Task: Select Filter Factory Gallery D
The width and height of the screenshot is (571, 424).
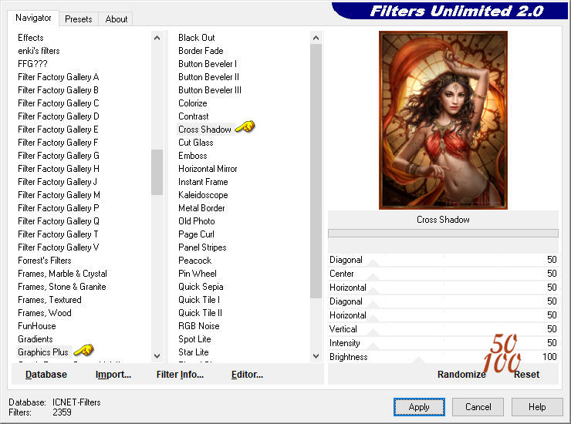Action: pyautogui.click(x=59, y=116)
